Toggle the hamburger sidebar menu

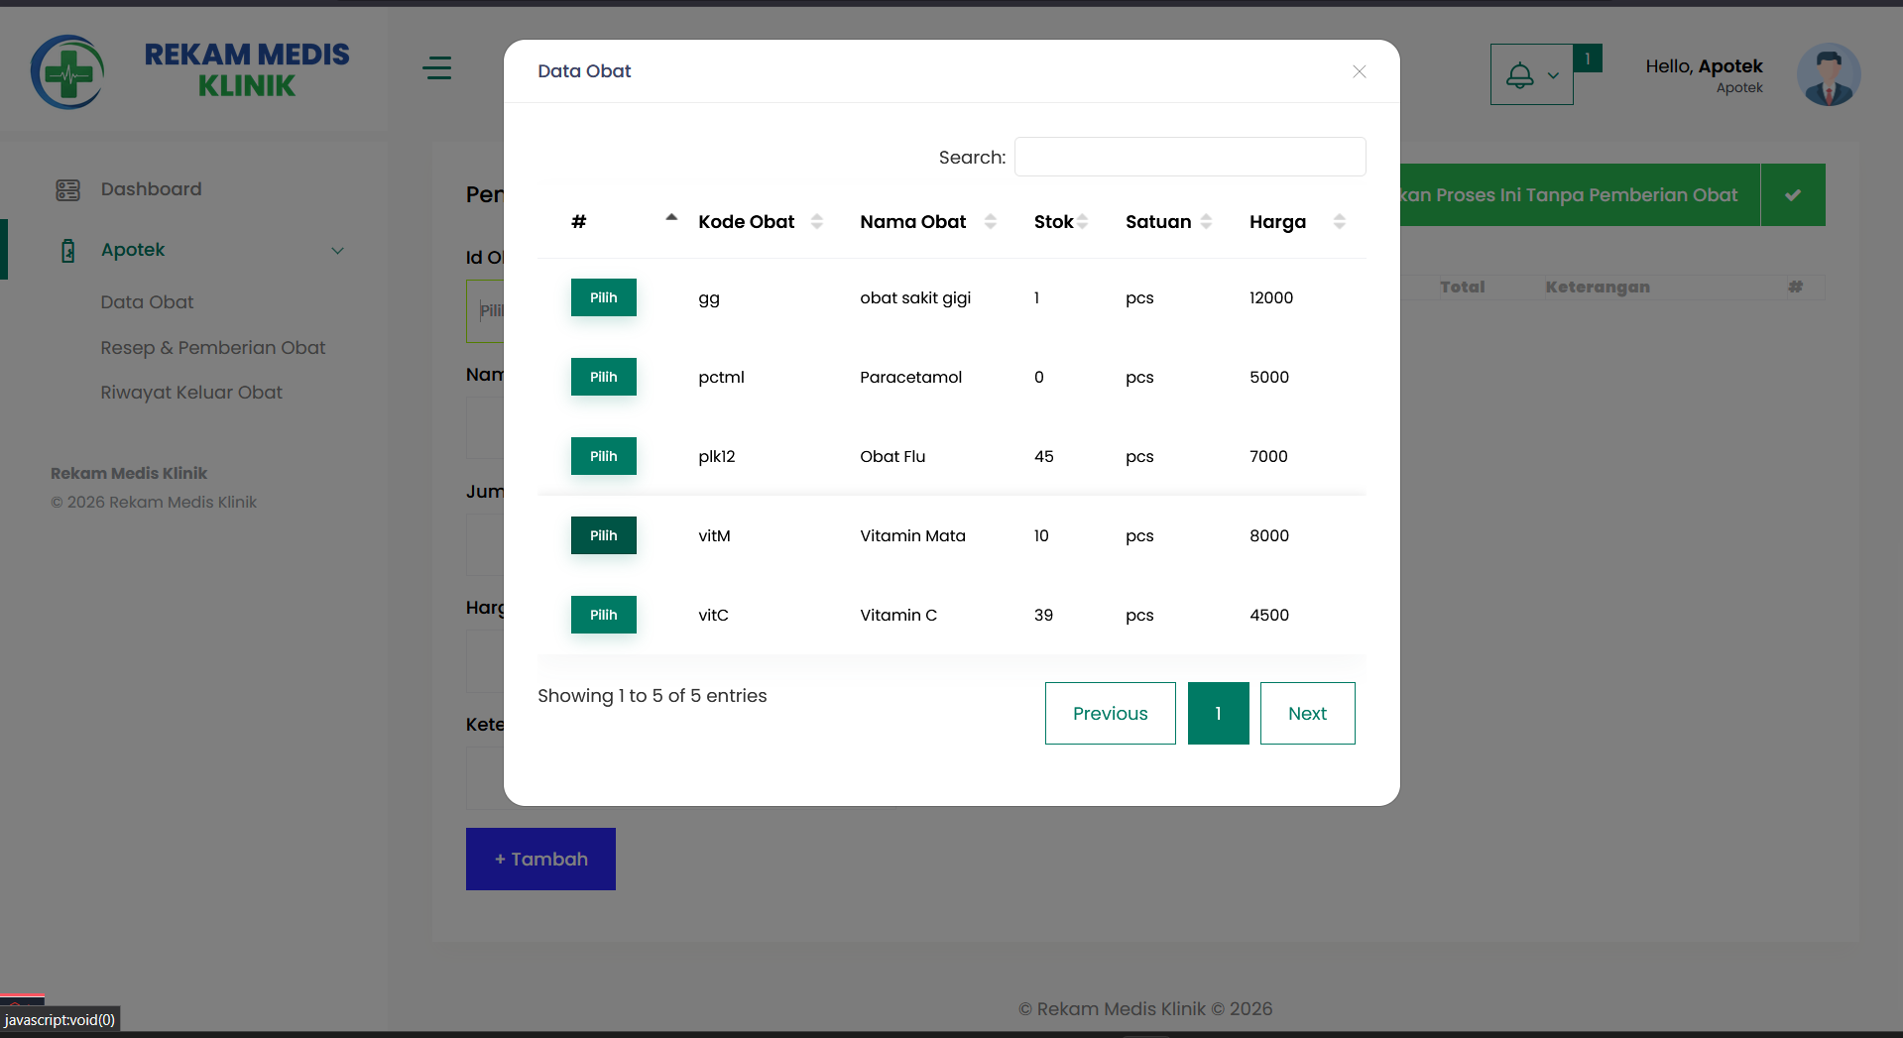pyautogui.click(x=436, y=68)
